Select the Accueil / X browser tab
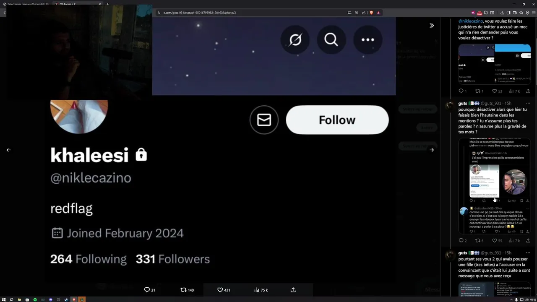 click(x=78, y=4)
